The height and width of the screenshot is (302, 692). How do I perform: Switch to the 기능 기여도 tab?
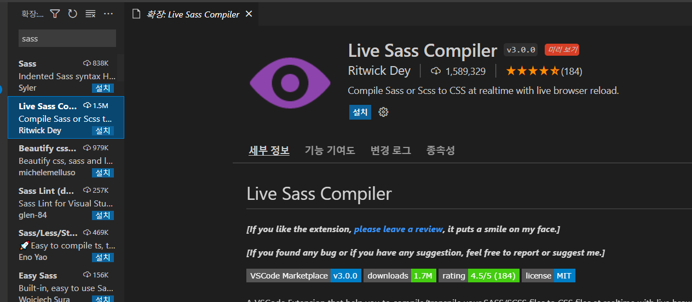330,150
